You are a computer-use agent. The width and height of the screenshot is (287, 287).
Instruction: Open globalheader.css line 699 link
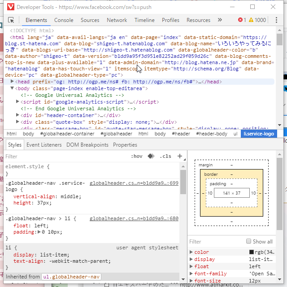pyautogui.click(x=134, y=183)
